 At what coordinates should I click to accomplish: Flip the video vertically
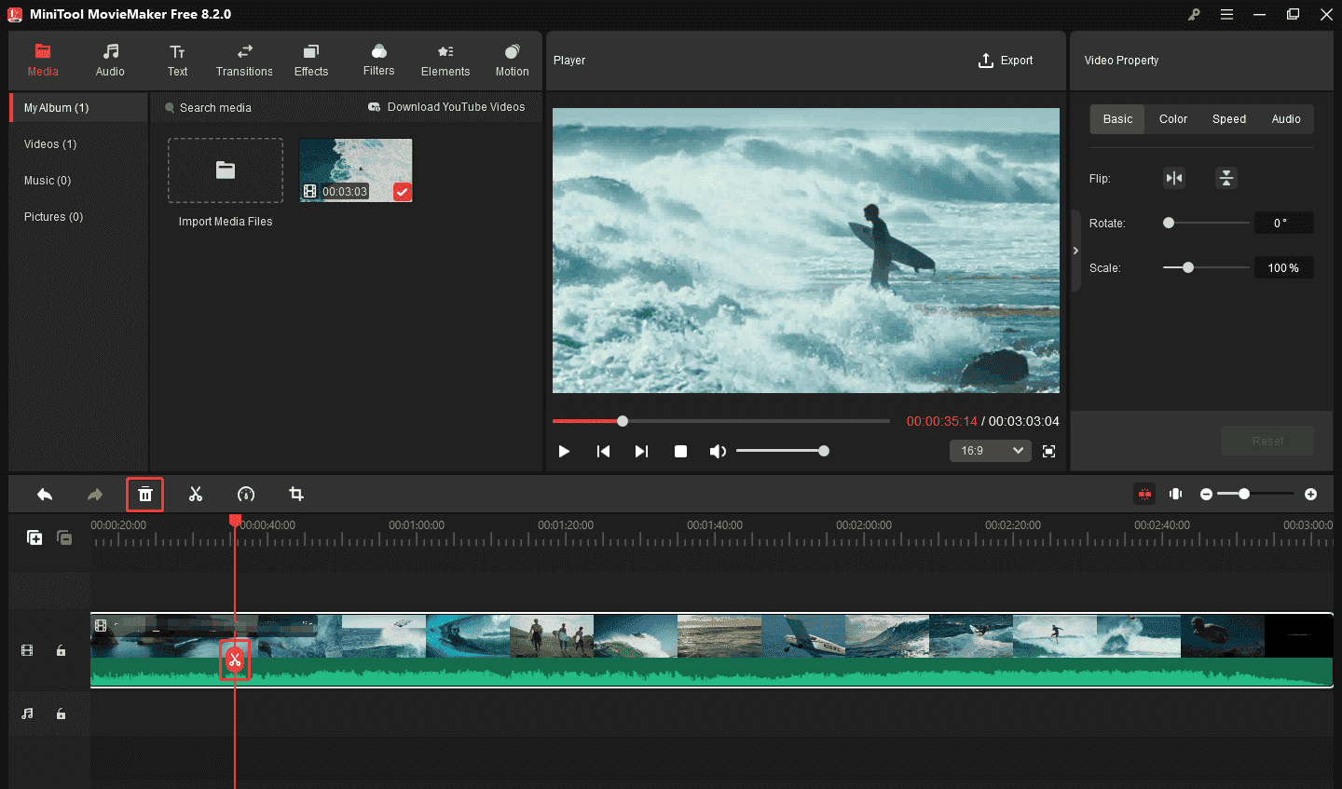pyautogui.click(x=1226, y=178)
